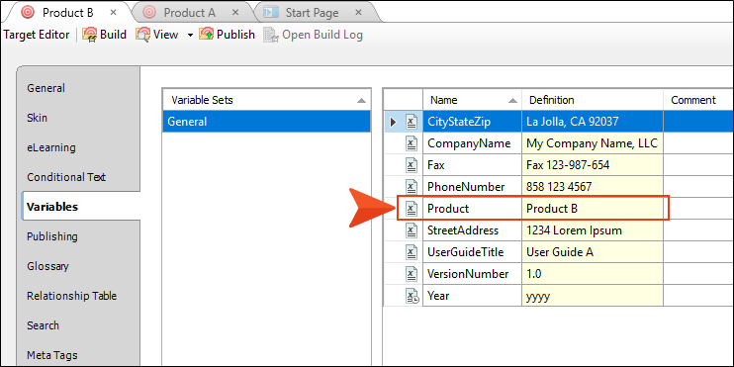Viewport: 734px width, 367px height.
Task: Close the Product B tab
Action: [114, 13]
